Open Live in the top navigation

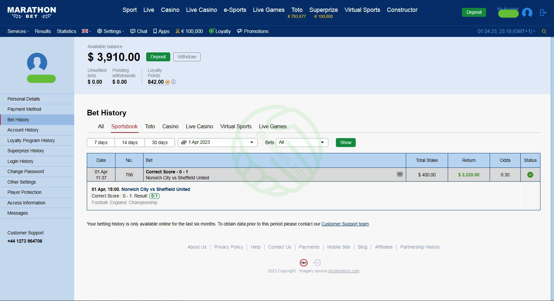coord(149,10)
